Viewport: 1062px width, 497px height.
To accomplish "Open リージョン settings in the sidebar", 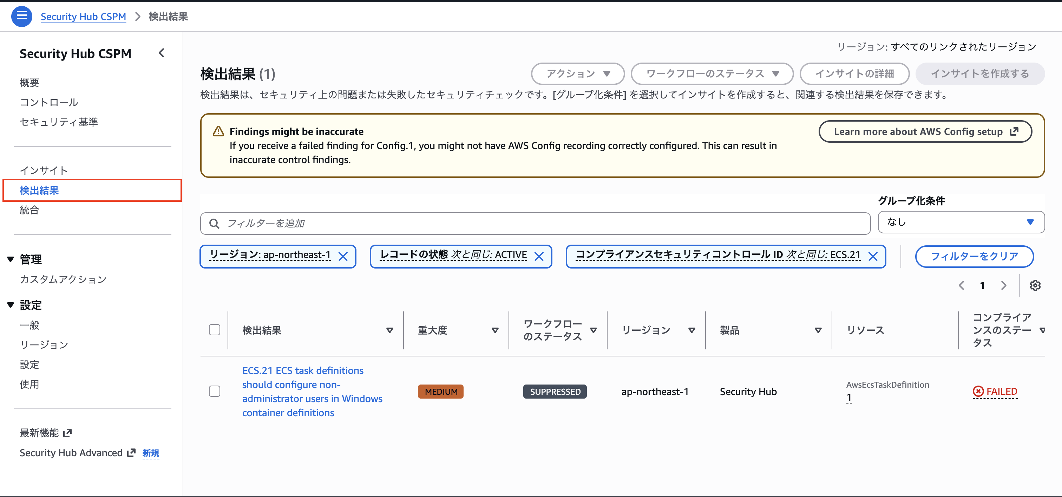I will [x=44, y=344].
